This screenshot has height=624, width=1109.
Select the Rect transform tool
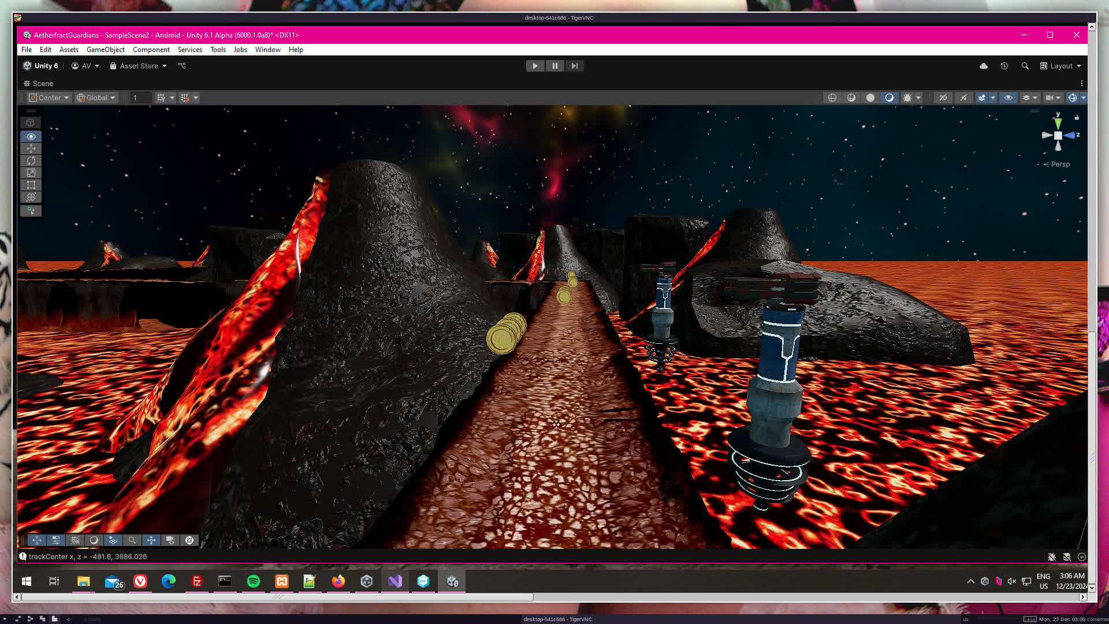pyautogui.click(x=31, y=185)
